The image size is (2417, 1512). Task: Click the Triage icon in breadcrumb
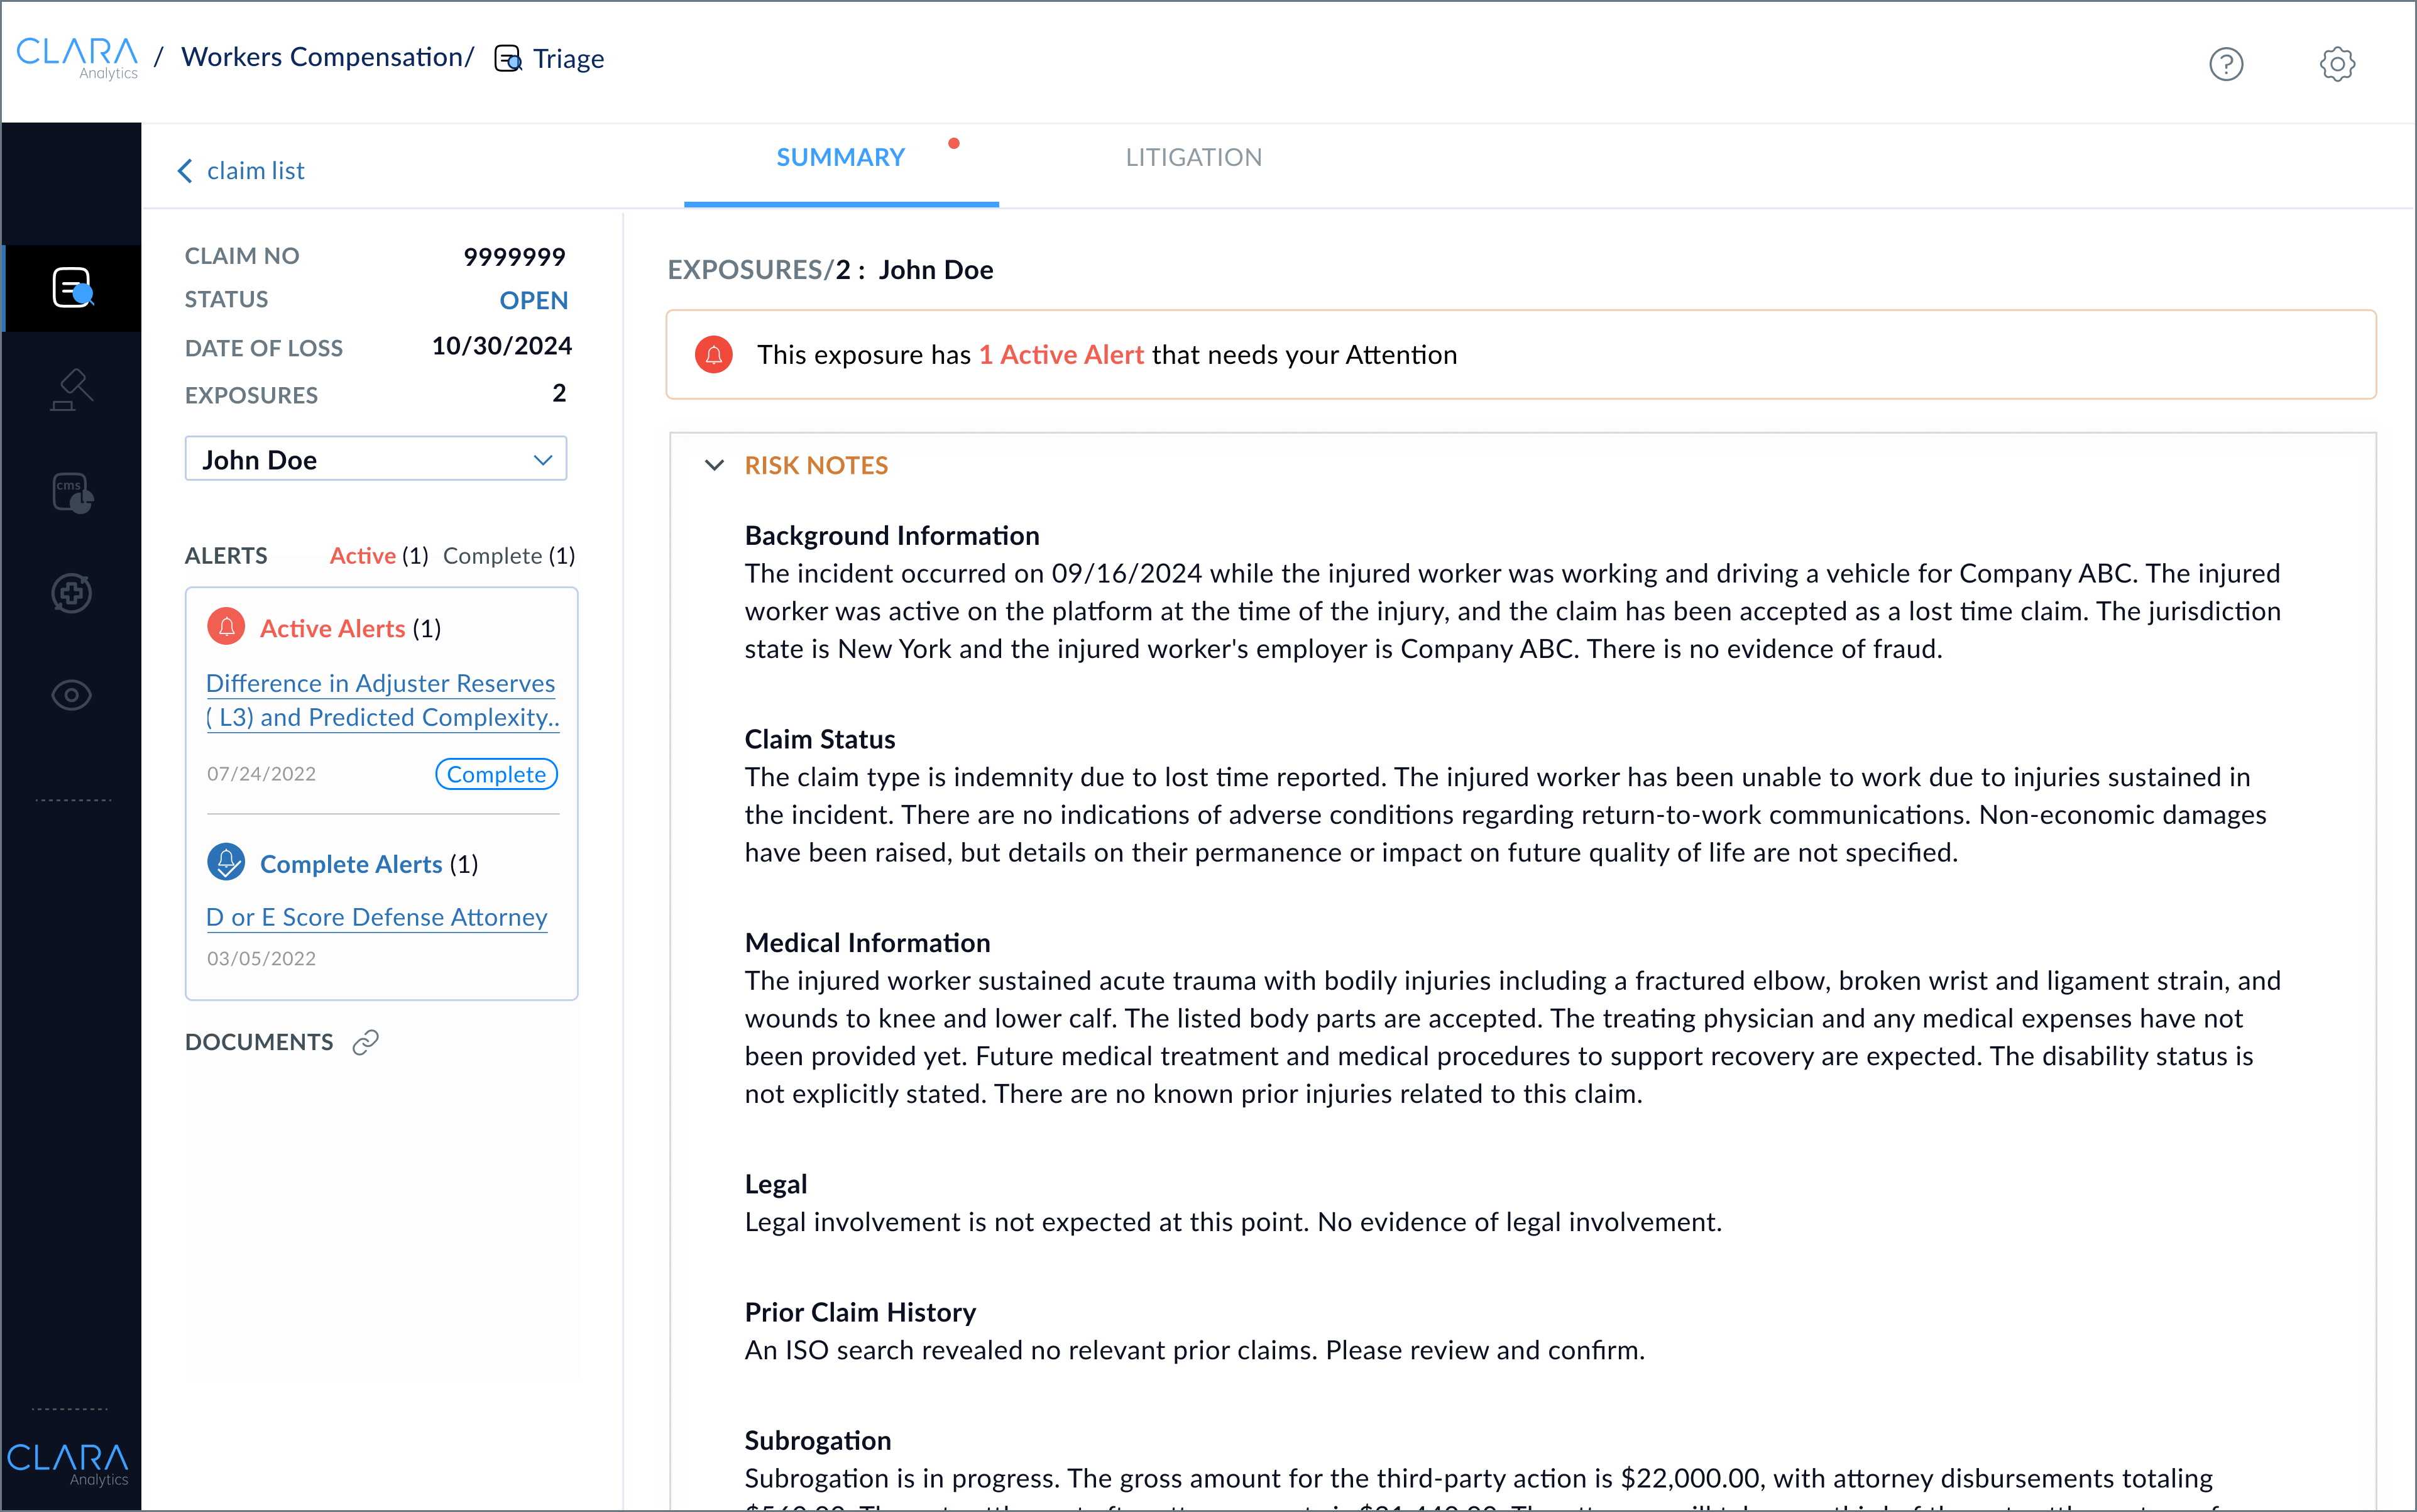pyautogui.click(x=508, y=59)
